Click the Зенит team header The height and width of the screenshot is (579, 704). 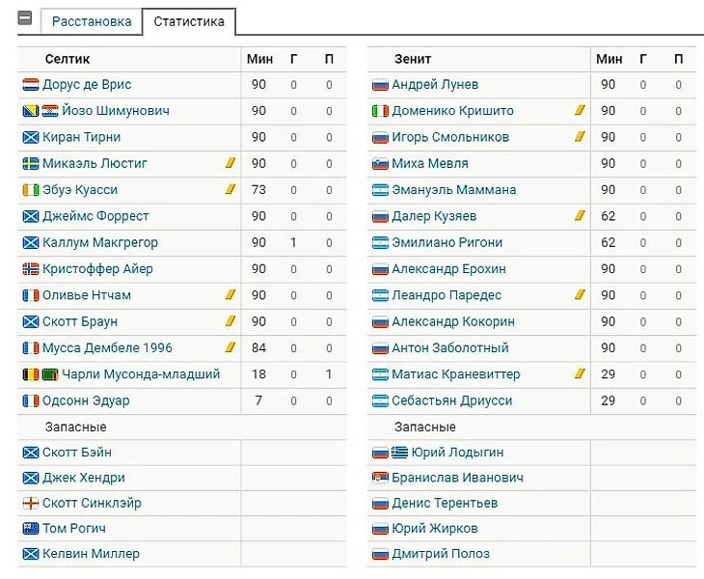coord(413,59)
